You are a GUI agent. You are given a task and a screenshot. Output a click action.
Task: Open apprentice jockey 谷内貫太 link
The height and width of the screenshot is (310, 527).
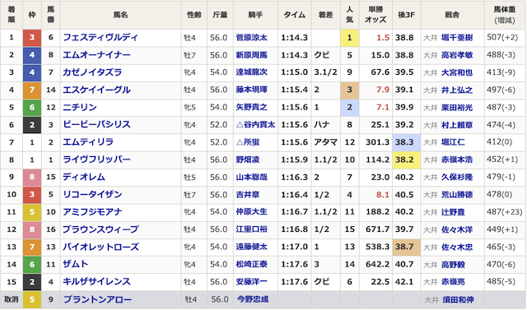click(x=255, y=125)
